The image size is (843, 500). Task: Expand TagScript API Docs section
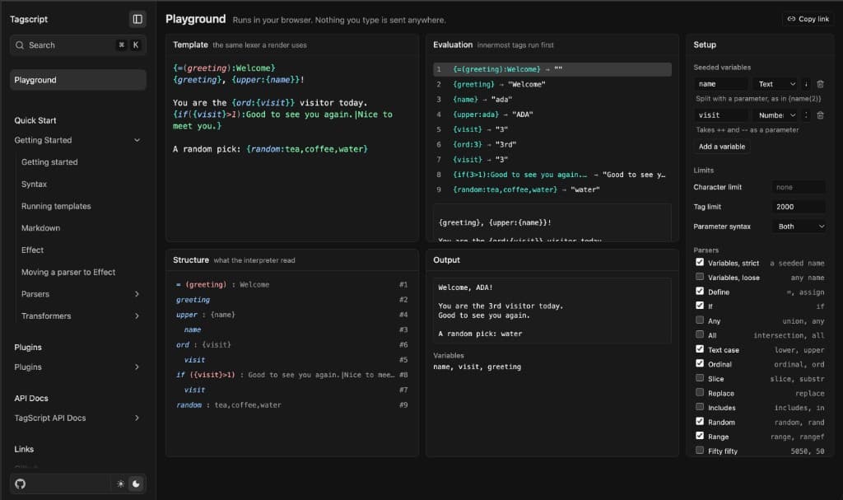(137, 418)
